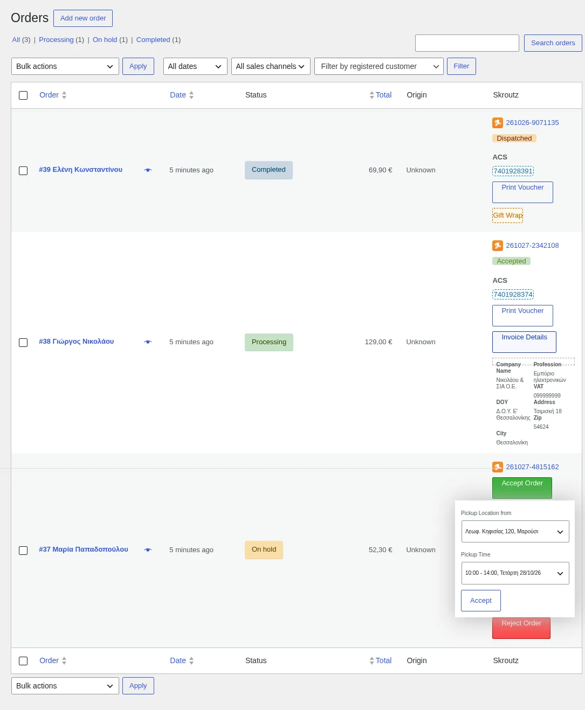This screenshot has height=710, width=585.
Task: Click tracking number 7401928391
Action: 513,171
